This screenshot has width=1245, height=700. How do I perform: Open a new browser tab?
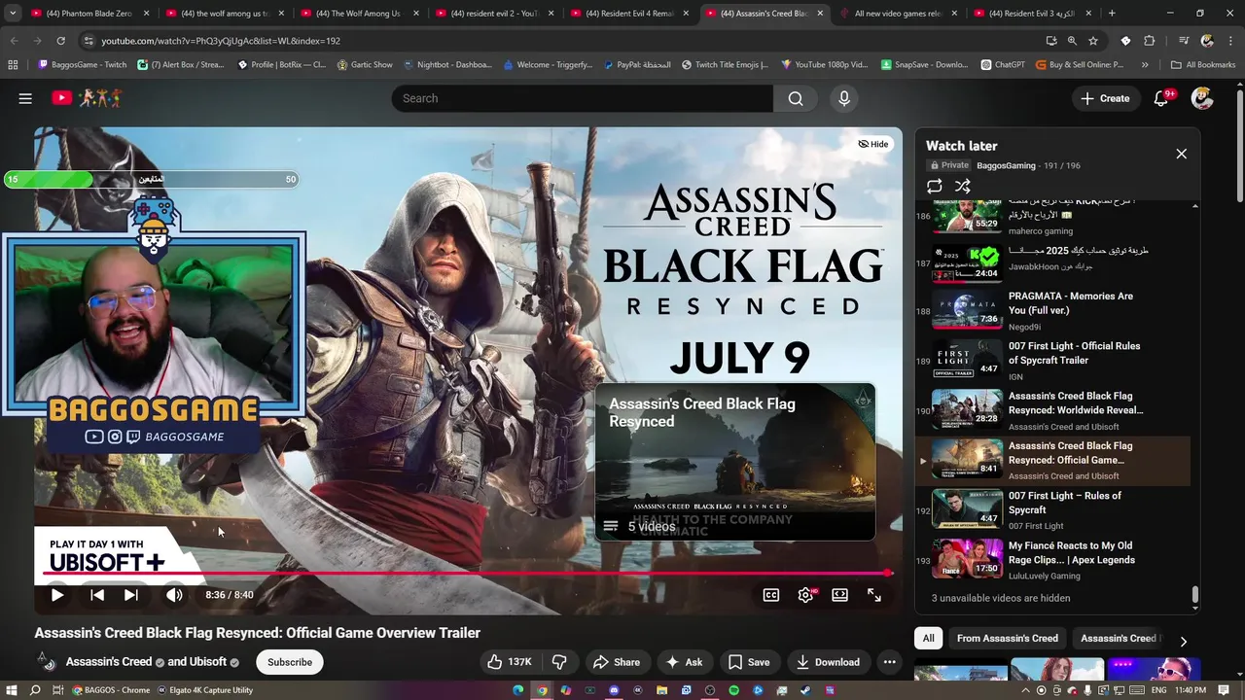click(x=1112, y=14)
